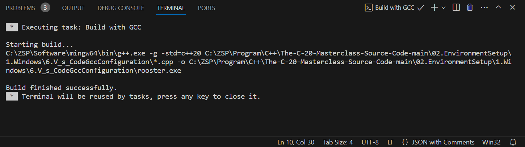Click the task success checkmark icon
The height and width of the screenshot is (147, 525).
tap(421, 8)
